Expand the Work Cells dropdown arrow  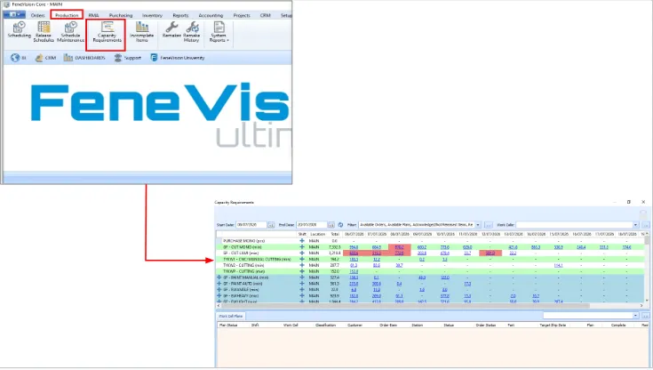(635, 225)
